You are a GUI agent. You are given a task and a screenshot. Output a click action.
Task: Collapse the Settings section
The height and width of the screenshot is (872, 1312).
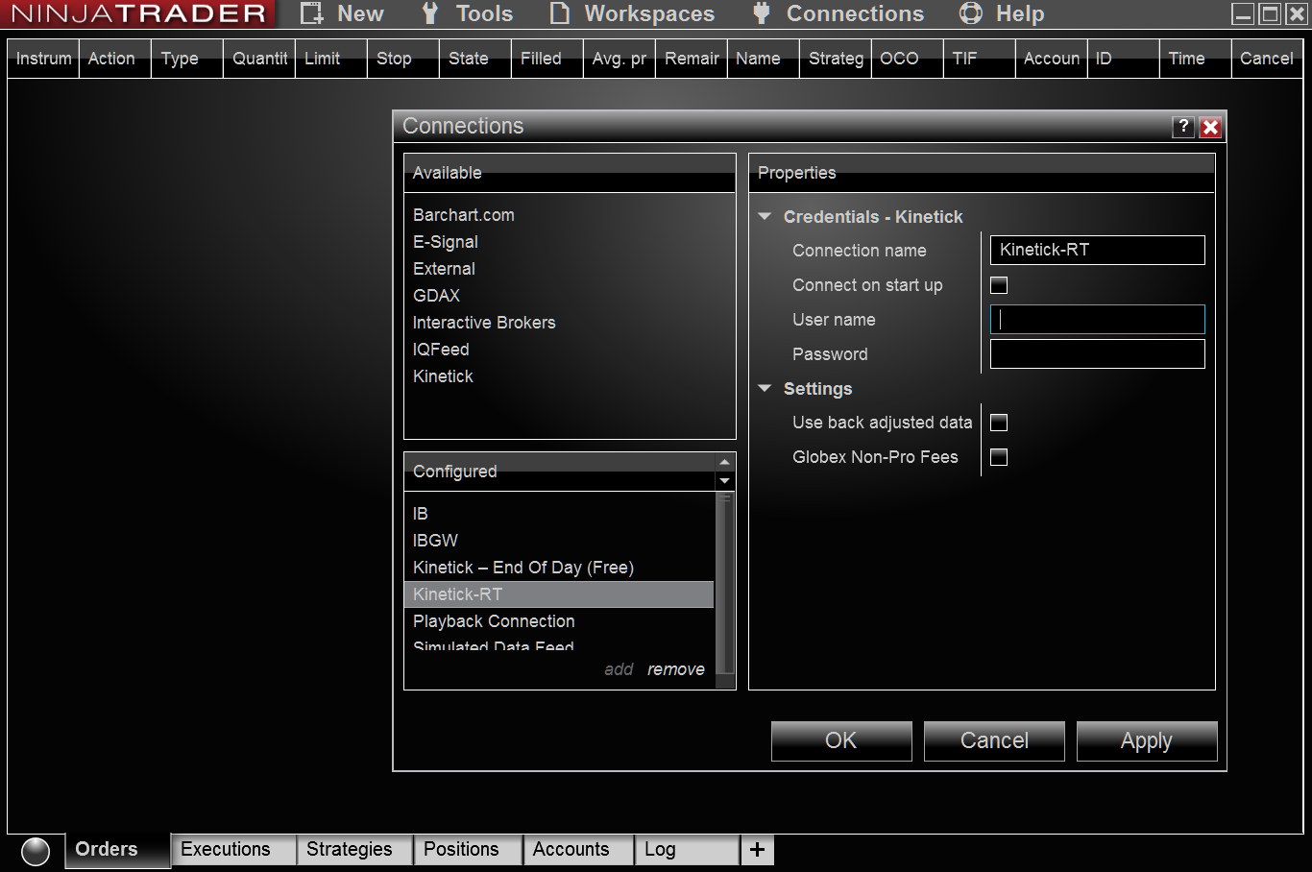coord(765,389)
